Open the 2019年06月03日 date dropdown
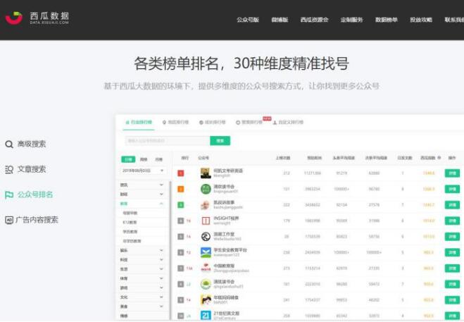The width and height of the screenshot is (464, 322). click(143, 171)
